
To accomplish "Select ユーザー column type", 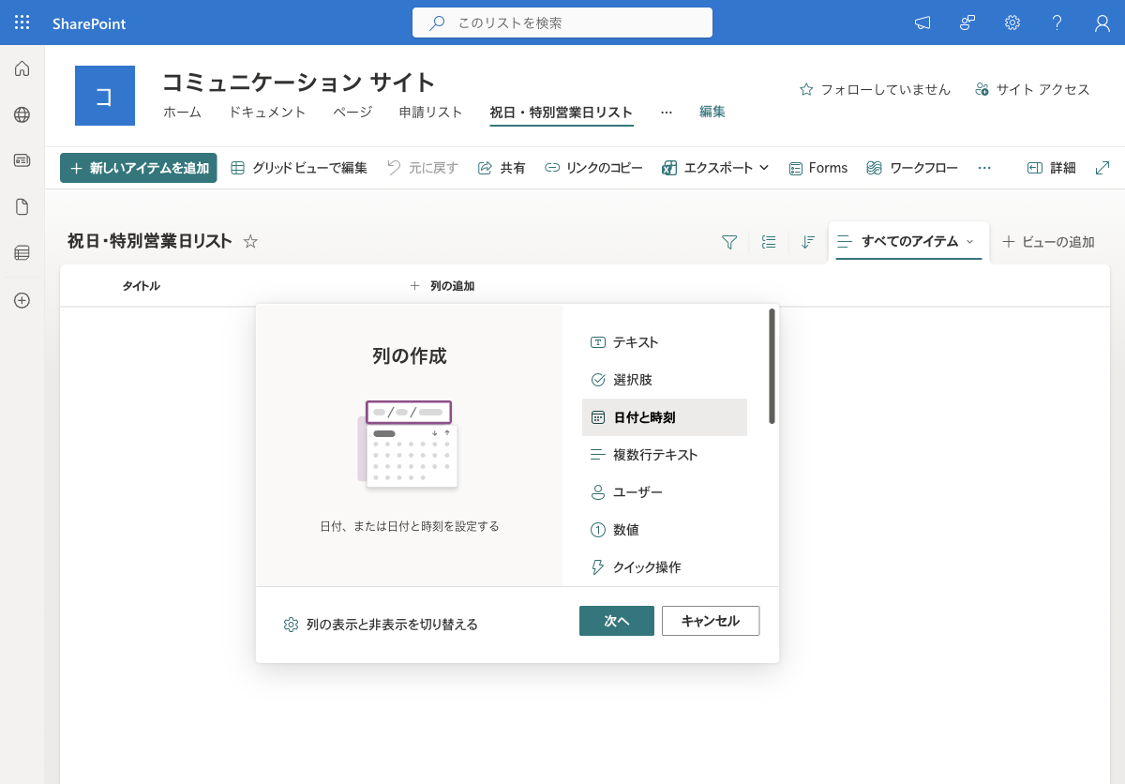I will point(665,492).
